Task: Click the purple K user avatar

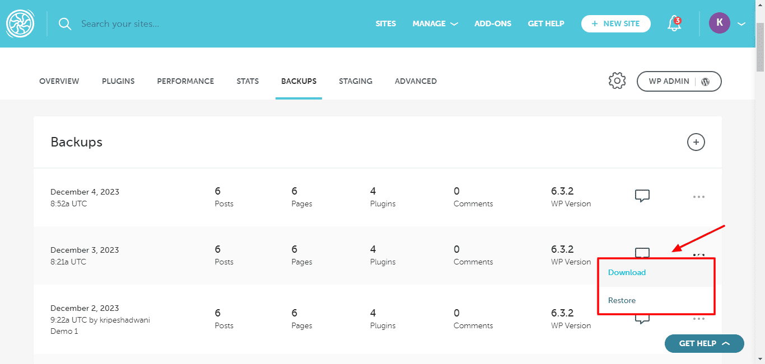Action: click(x=719, y=23)
